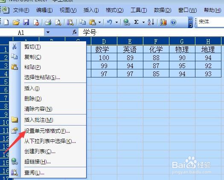Open the 编辑(E) menu
224x180 pixels.
coord(44,10)
